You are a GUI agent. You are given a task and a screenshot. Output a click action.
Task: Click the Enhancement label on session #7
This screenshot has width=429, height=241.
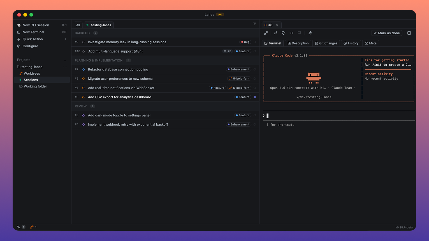[238, 69]
